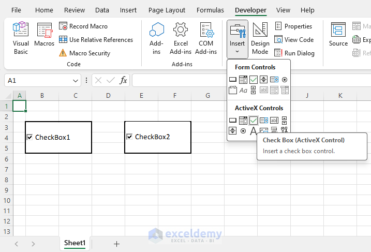The height and width of the screenshot is (252, 371).
Task: Insert an ActiveX Check Box
Action: (254, 121)
